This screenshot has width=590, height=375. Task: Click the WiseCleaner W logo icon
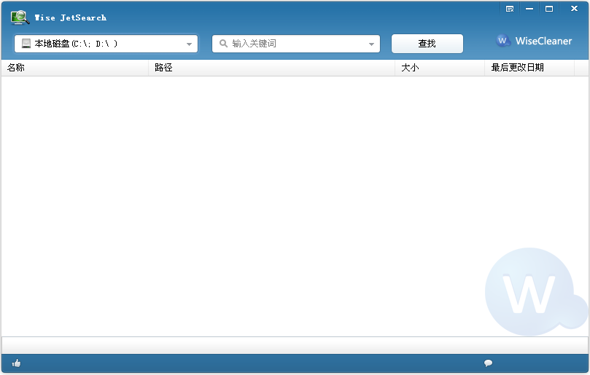click(502, 41)
